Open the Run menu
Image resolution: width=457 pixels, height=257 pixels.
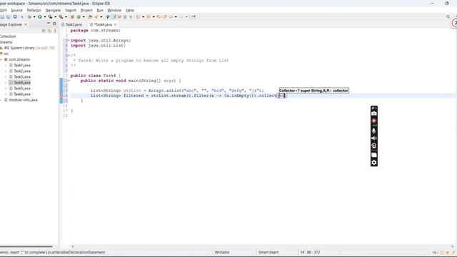[x=100, y=10]
